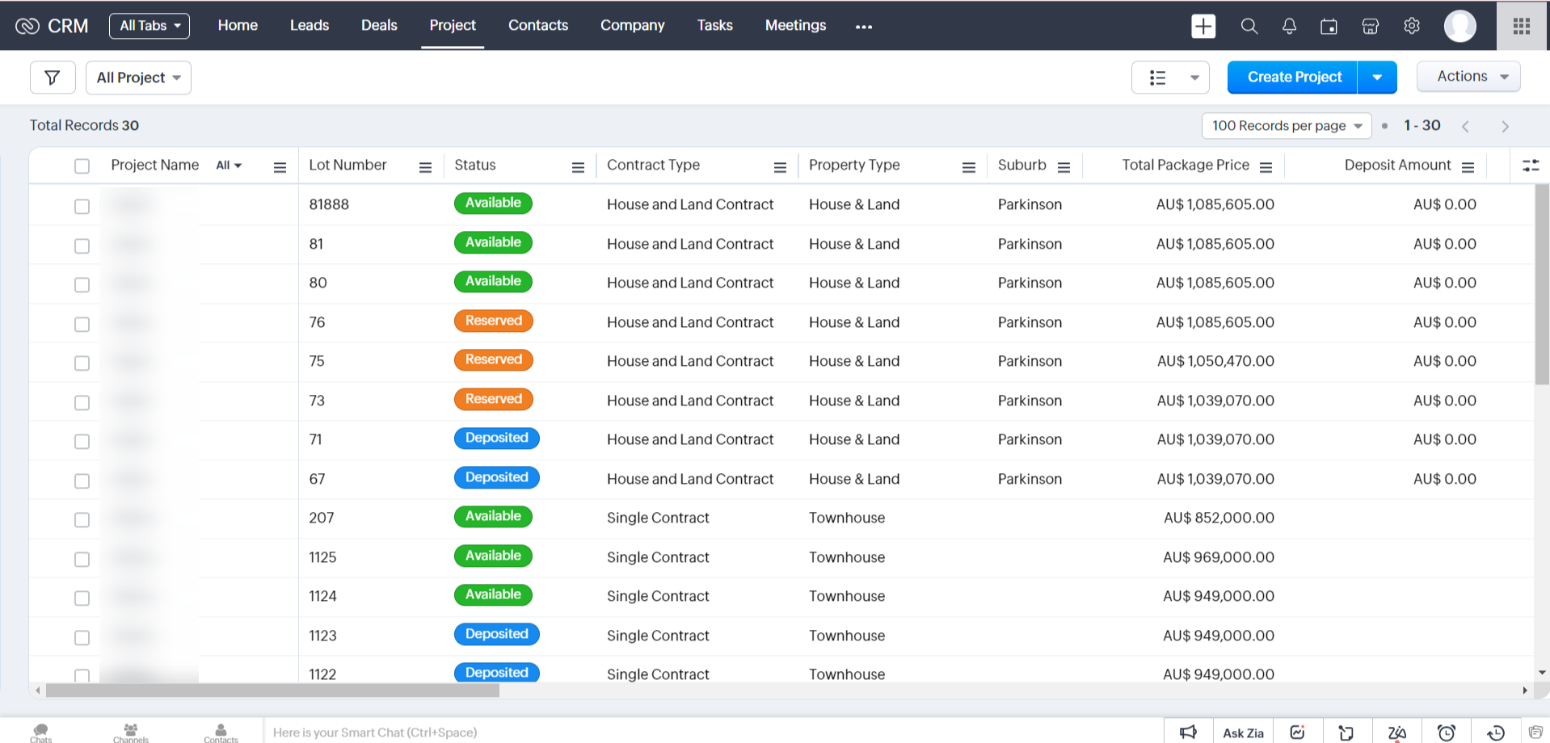Select the checkbox for lot 80
This screenshot has width=1550, height=743.
click(x=82, y=285)
